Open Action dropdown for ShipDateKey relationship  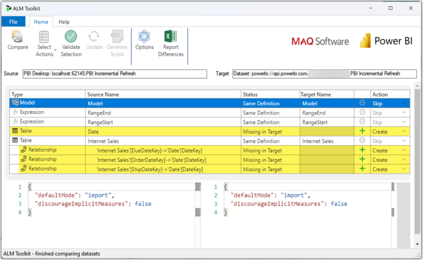click(404, 169)
